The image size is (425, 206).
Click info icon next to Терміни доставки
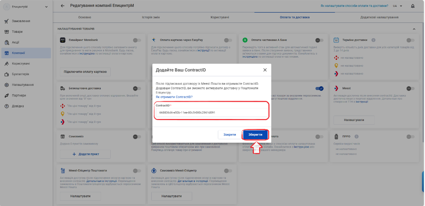coord(373,40)
